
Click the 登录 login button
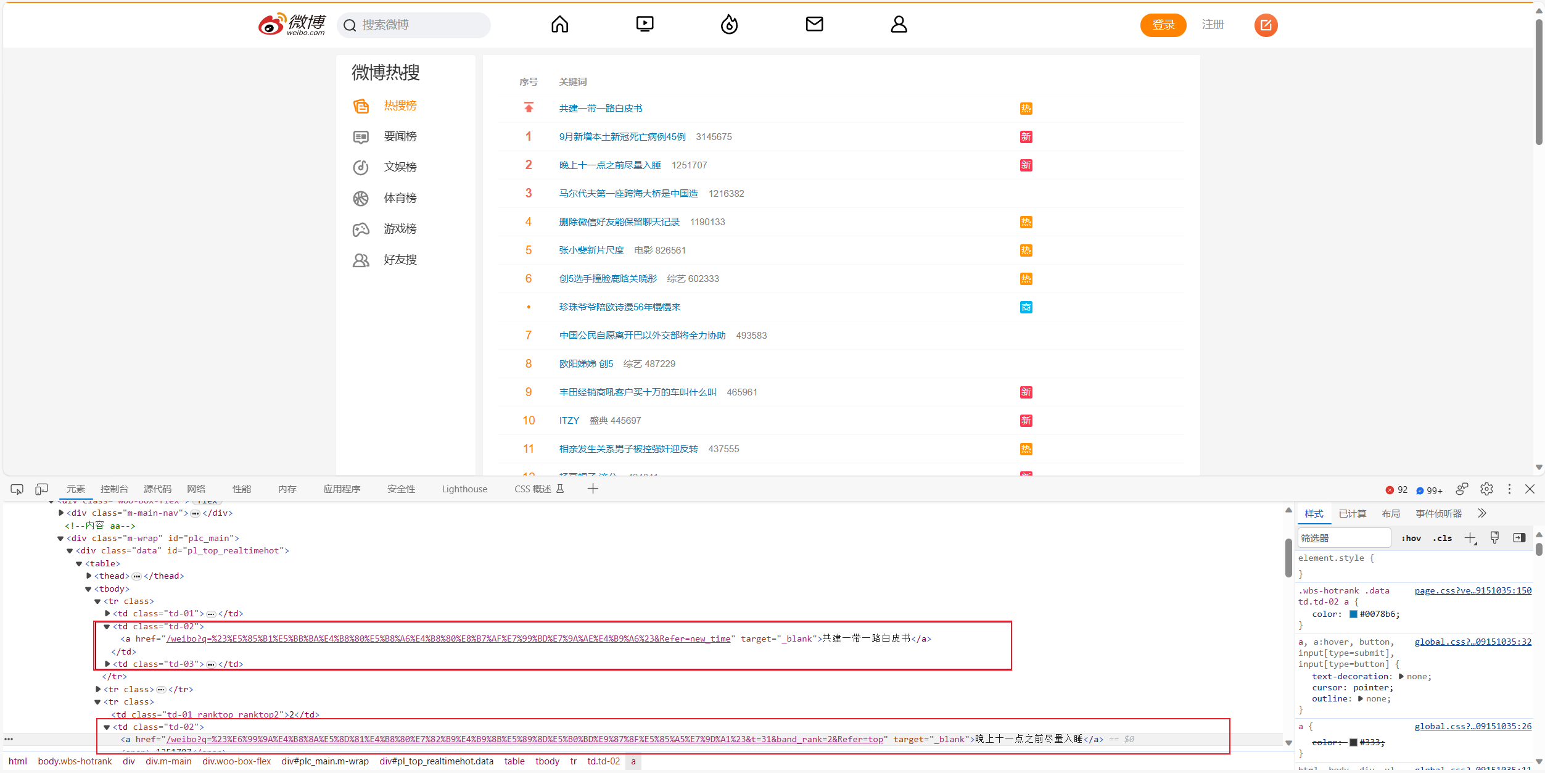(1163, 25)
